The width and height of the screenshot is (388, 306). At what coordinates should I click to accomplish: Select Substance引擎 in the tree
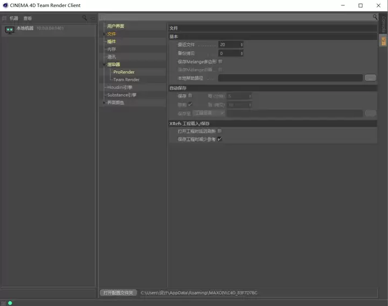(122, 95)
